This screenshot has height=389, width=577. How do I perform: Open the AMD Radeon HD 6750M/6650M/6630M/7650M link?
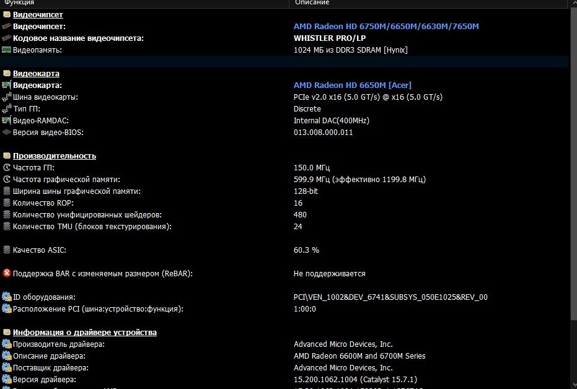[386, 27]
